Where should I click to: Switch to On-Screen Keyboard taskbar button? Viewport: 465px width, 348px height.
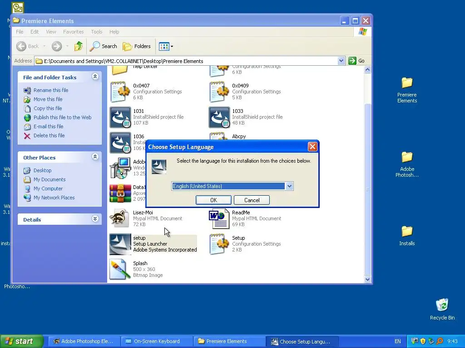click(156, 341)
